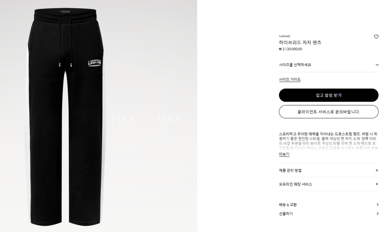Expand the 제품 관리 방법 section
This screenshot has height=232, width=386.
click(328, 170)
